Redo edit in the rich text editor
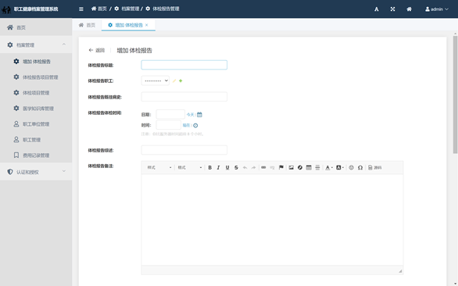This screenshot has width=458, height=286. (253, 167)
